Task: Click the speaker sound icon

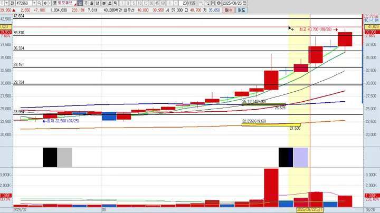Action: (45, 3)
